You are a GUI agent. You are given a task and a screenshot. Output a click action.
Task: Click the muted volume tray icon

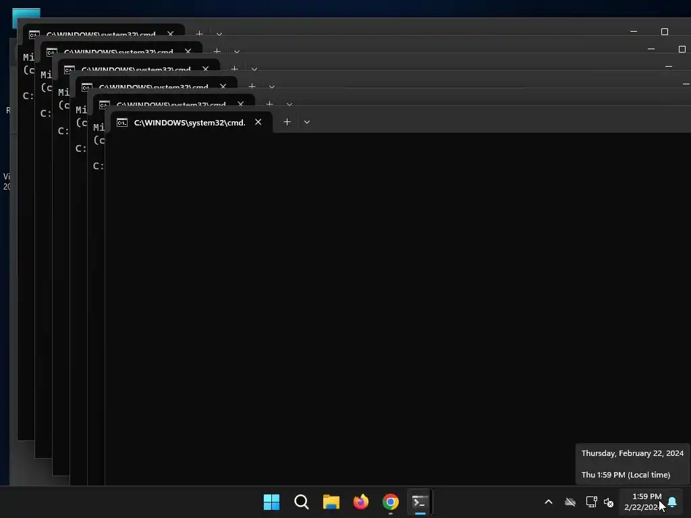coord(609,502)
